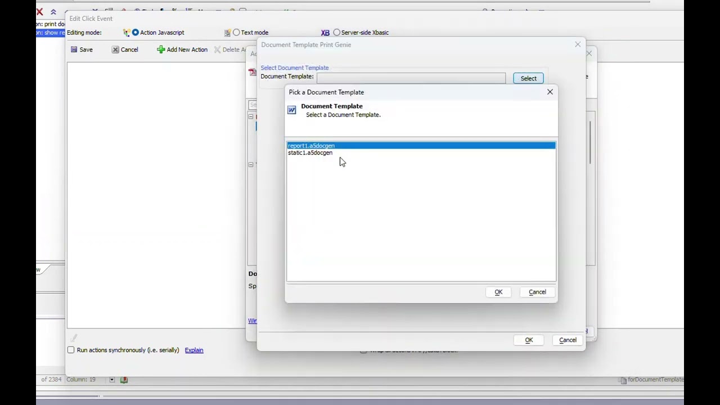
Task: Click the Select button in Print Genie
Action: [x=528, y=78]
